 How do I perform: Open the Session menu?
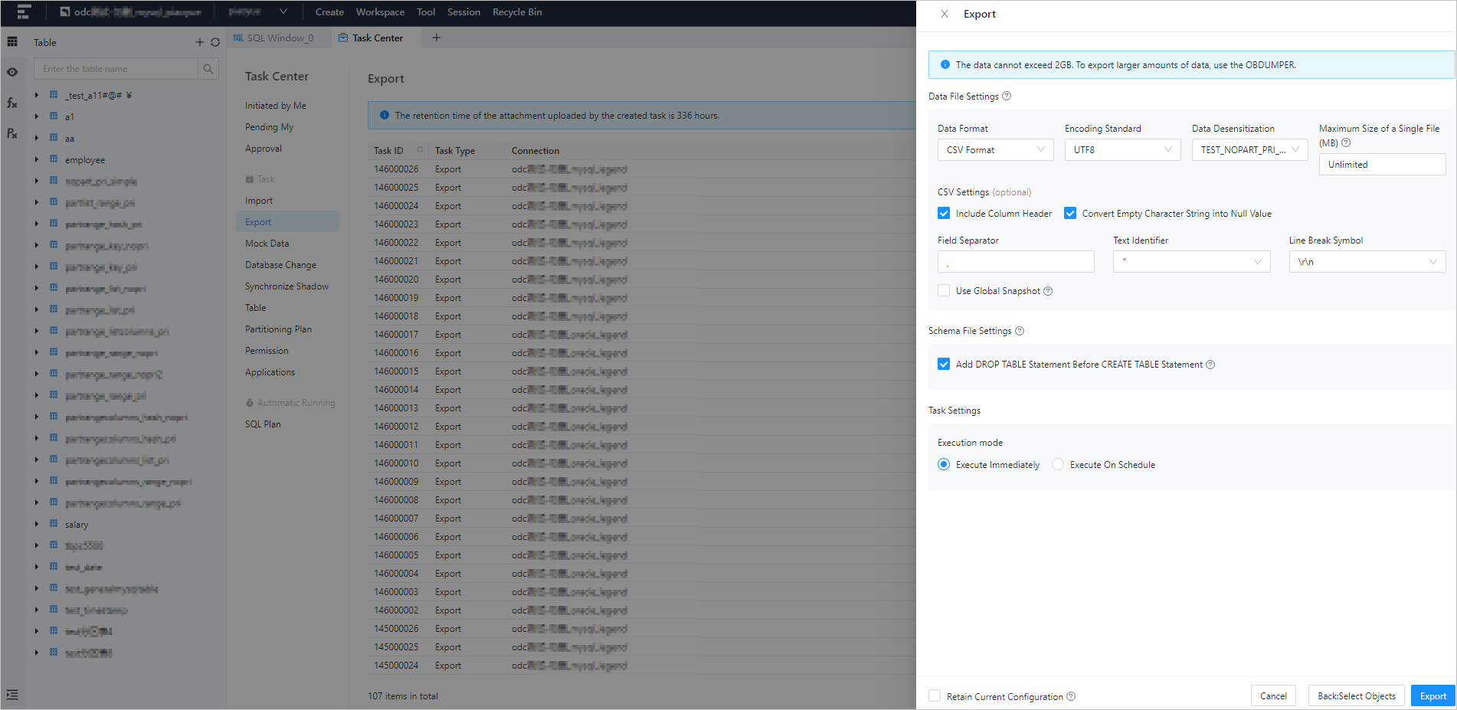pyautogui.click(x=463, y=12)
